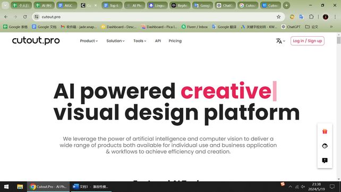Viewport: 341px width, 192px height.
Task: Show hidden system tray icons
Action: coord(291,187)
